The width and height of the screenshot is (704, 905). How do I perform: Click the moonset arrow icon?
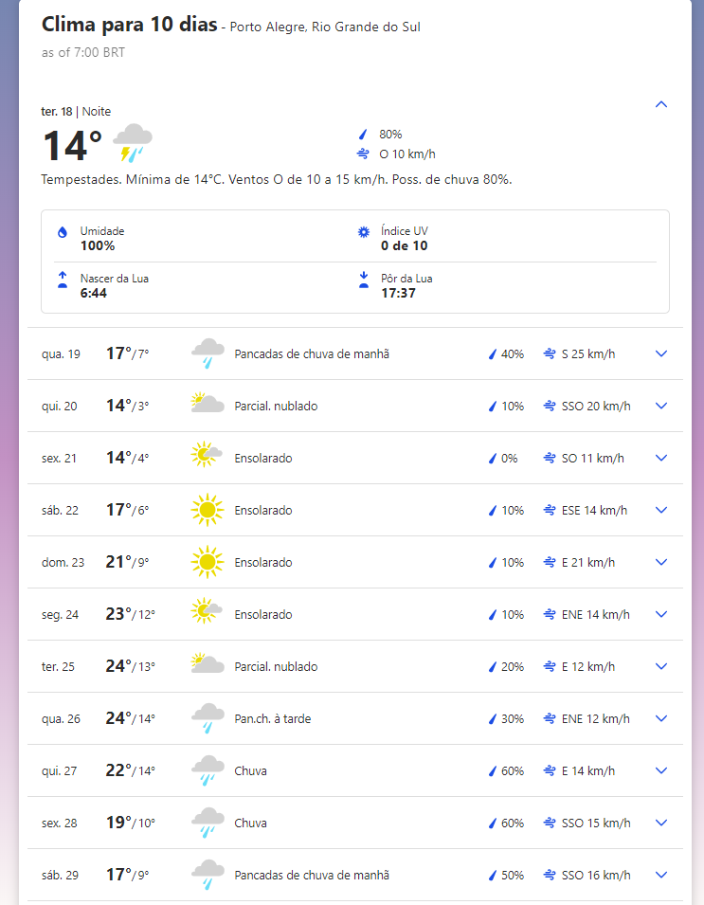click(x=364, y=280)
